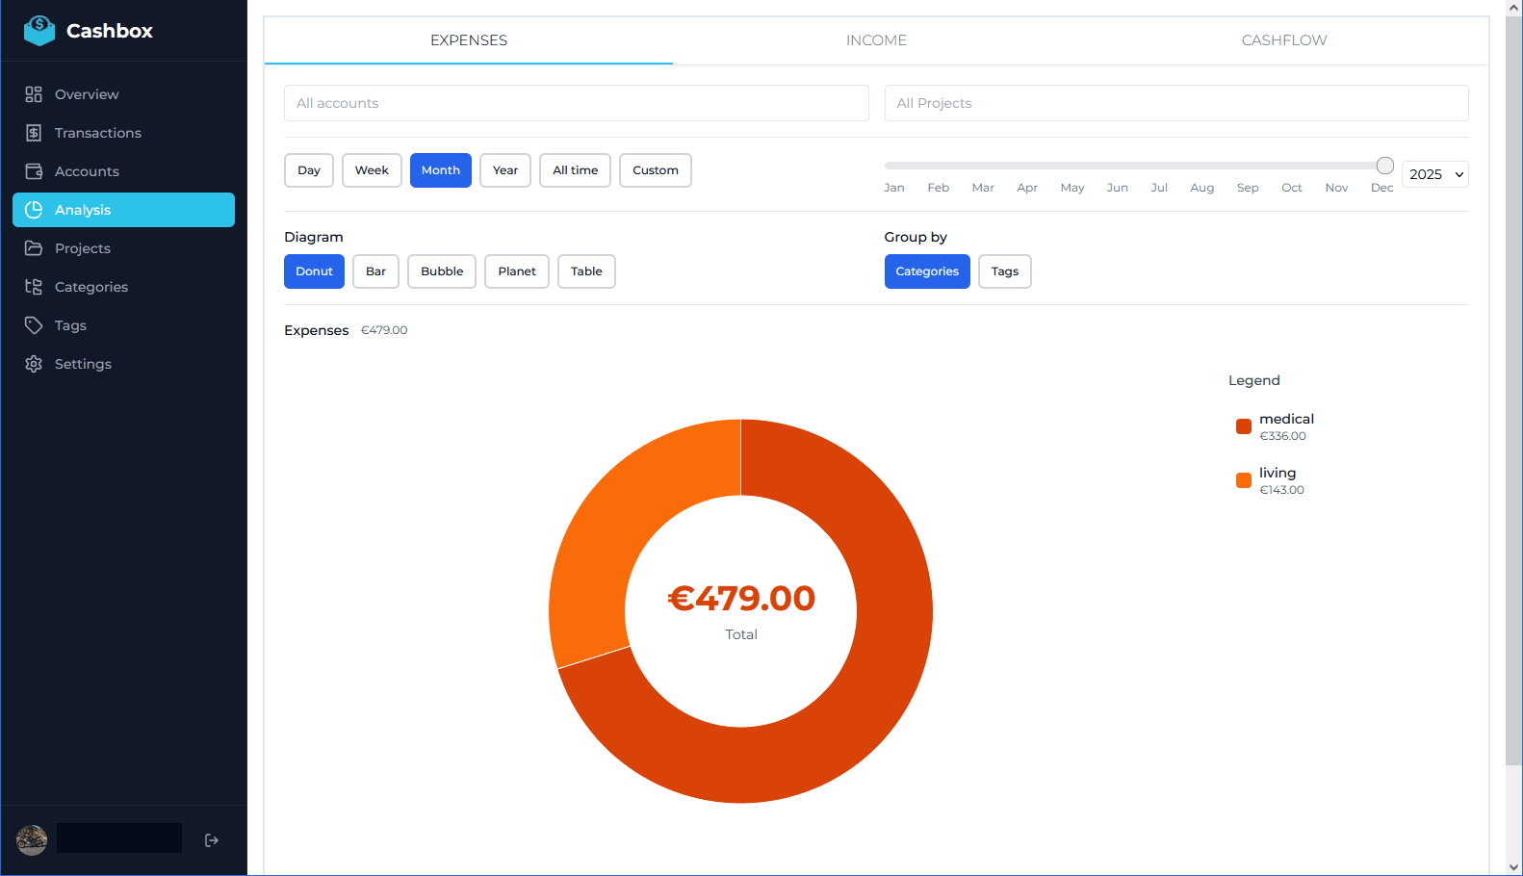
Task: Click the Projects folder icon
Action: point(34,248)
